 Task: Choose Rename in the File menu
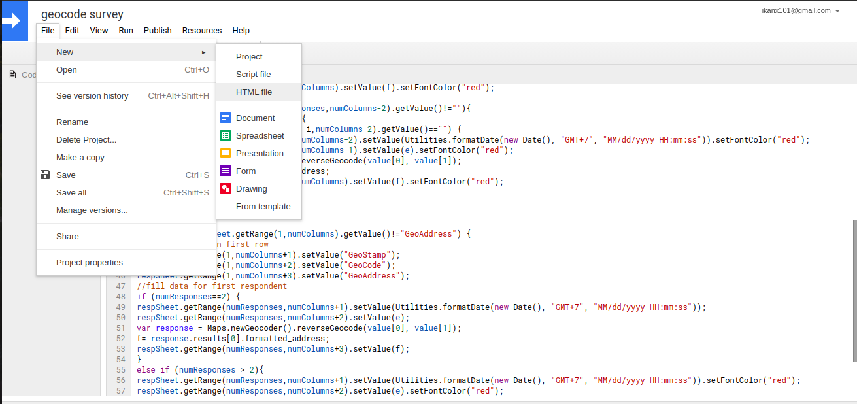(x=126, y=122)
